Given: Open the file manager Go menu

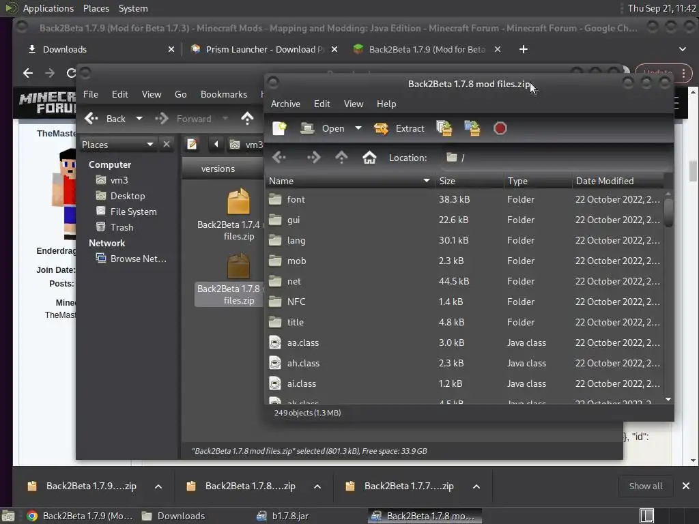Looking at the screenshot, I should [180, 94].
